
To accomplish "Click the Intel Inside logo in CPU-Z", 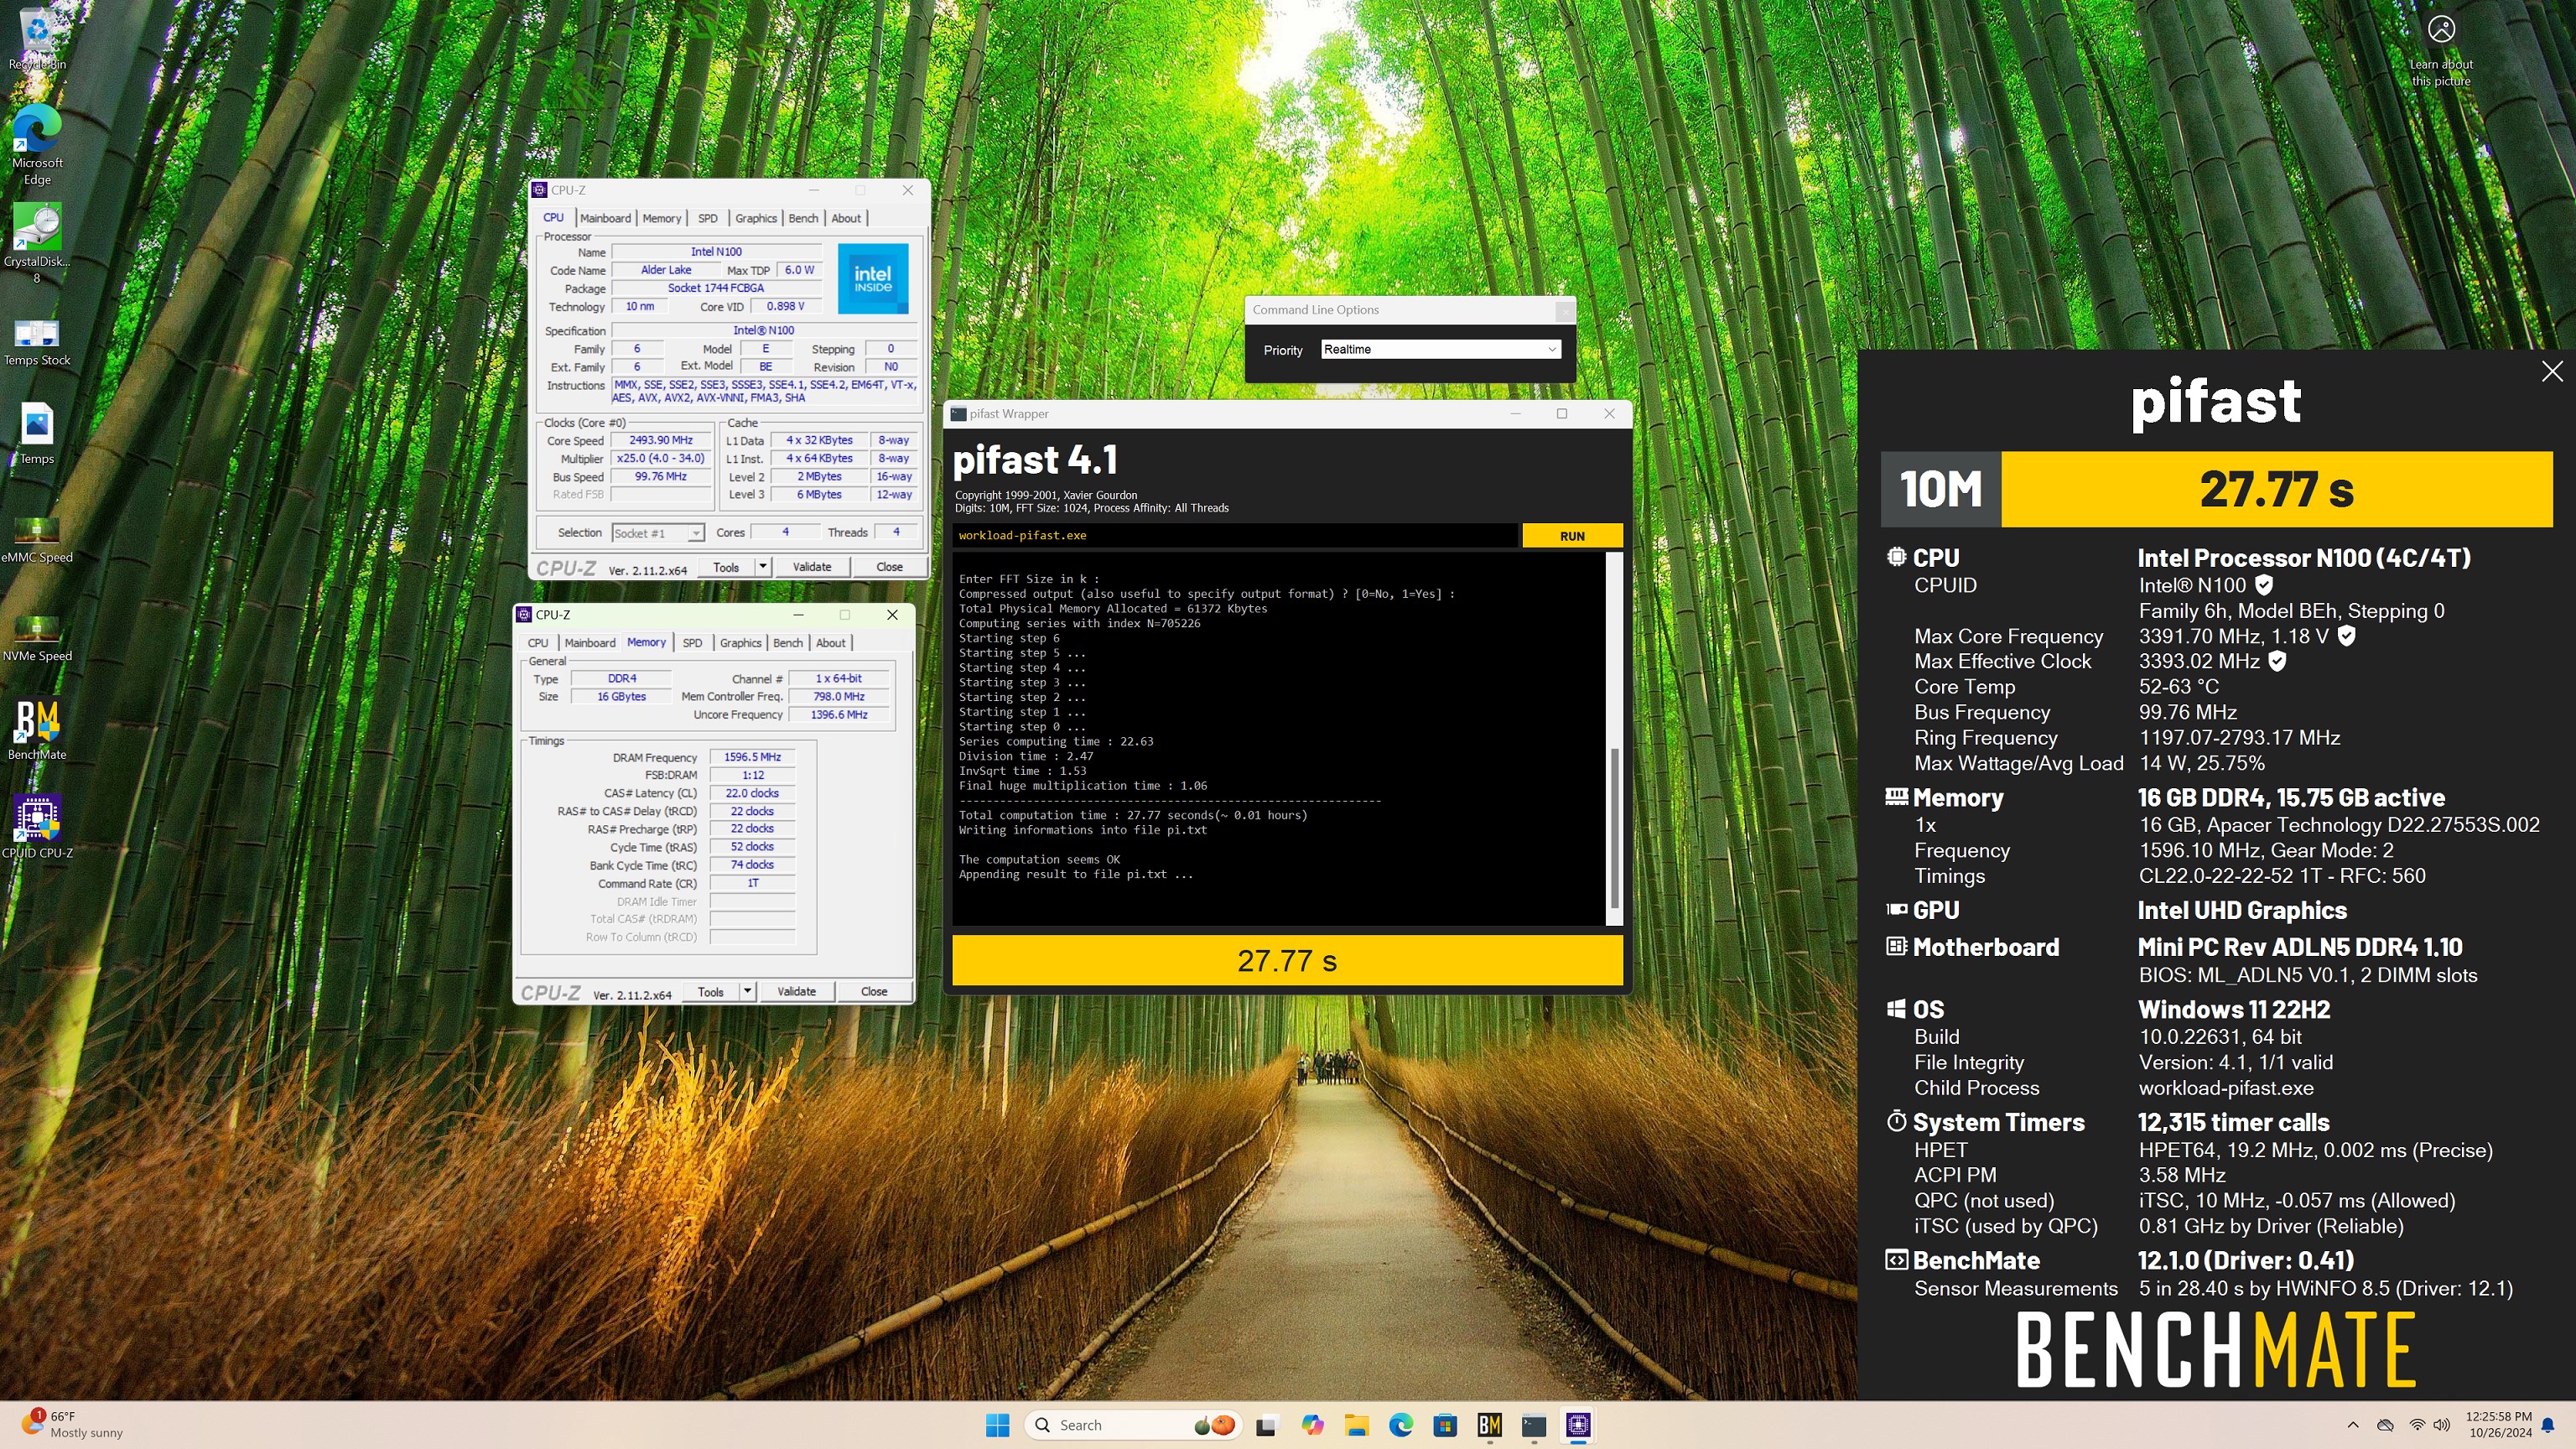I will [x=872, y=279].
